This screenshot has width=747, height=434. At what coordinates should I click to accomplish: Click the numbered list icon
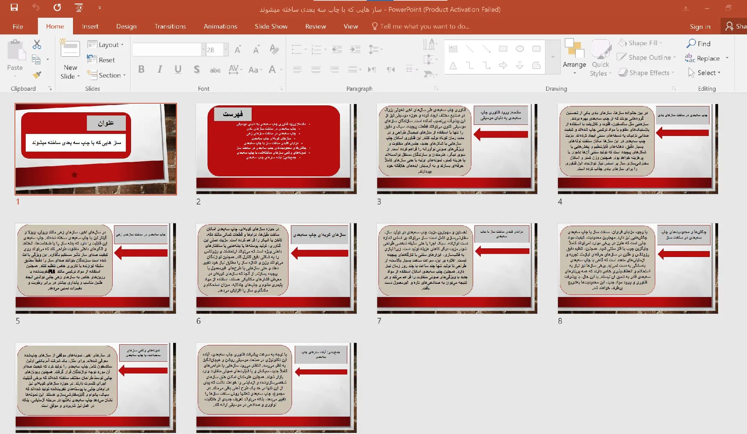coord(316,49)
